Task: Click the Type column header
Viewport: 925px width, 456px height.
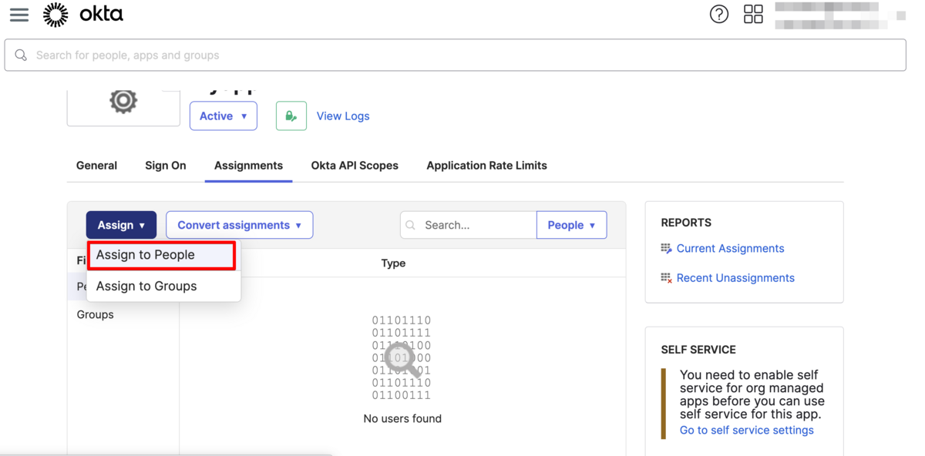Action: click(393, 263)
